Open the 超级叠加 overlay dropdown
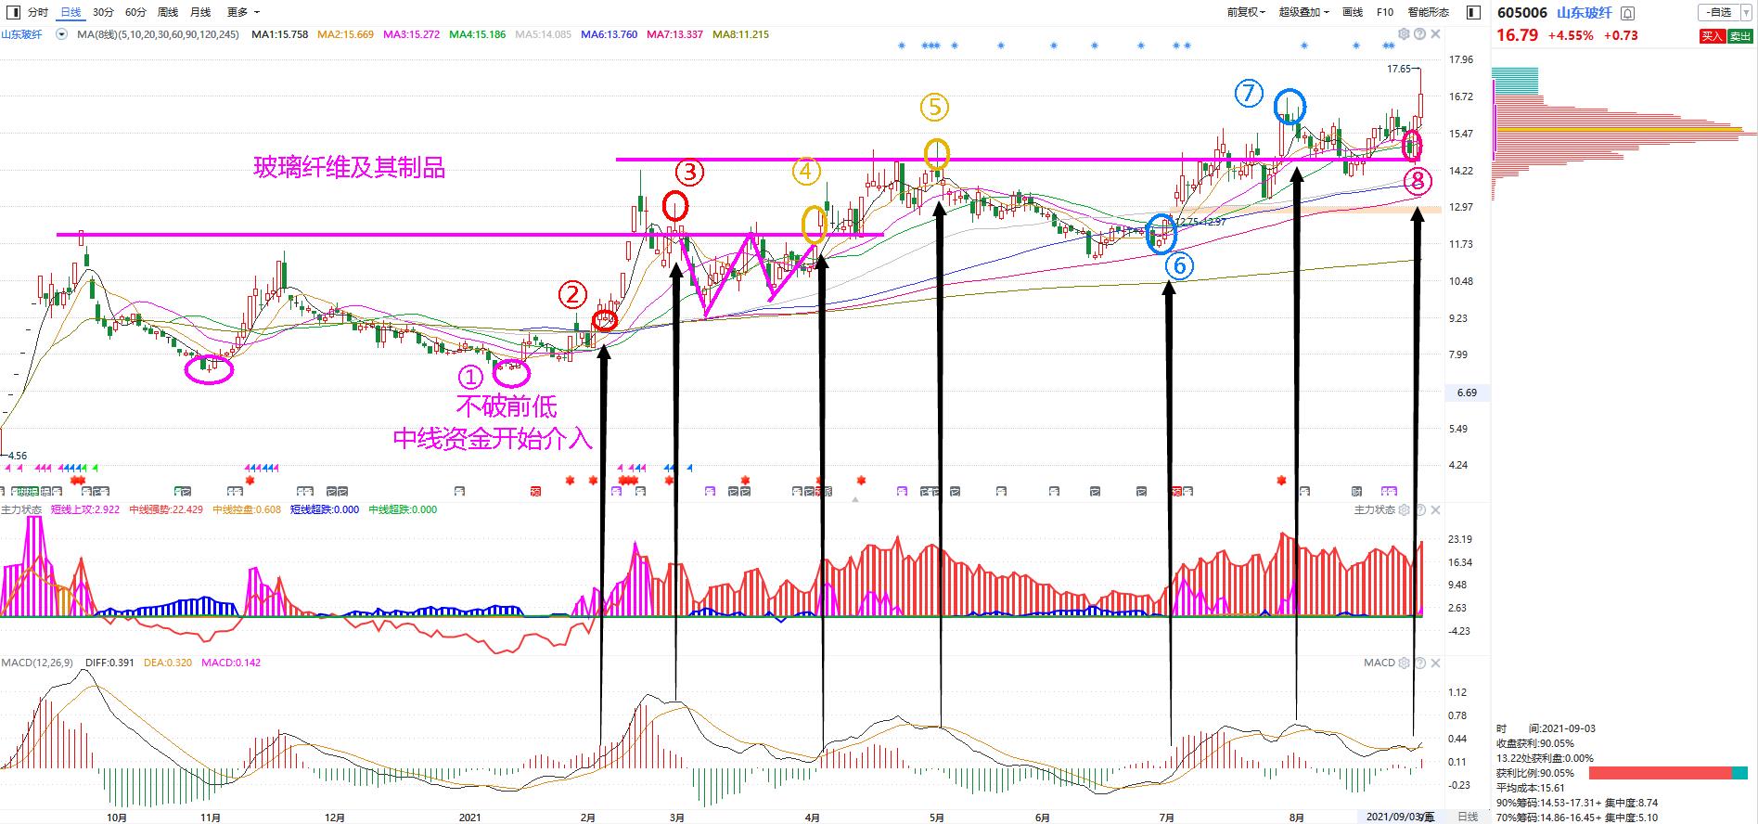Viewport: 1758px width, 824px height. click(x=1303, y=12)
